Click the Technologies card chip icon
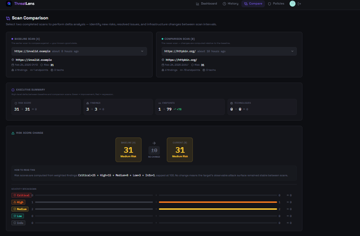Image resolution: width=360 pixels, height=236 pixels. click(231, 103)
